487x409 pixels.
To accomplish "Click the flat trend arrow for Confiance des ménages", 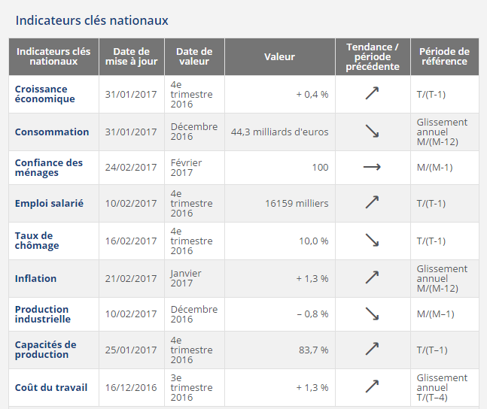I will (372, 167).
